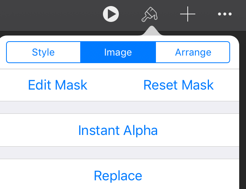
Task: Dismiss popover by clicking dark strip beside panel
Action: point(243,110)
